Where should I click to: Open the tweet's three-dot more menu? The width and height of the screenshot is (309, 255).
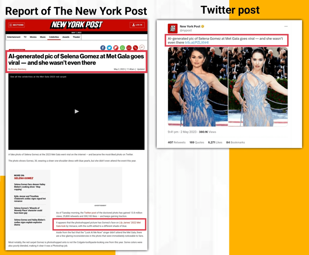coord(286,26)
